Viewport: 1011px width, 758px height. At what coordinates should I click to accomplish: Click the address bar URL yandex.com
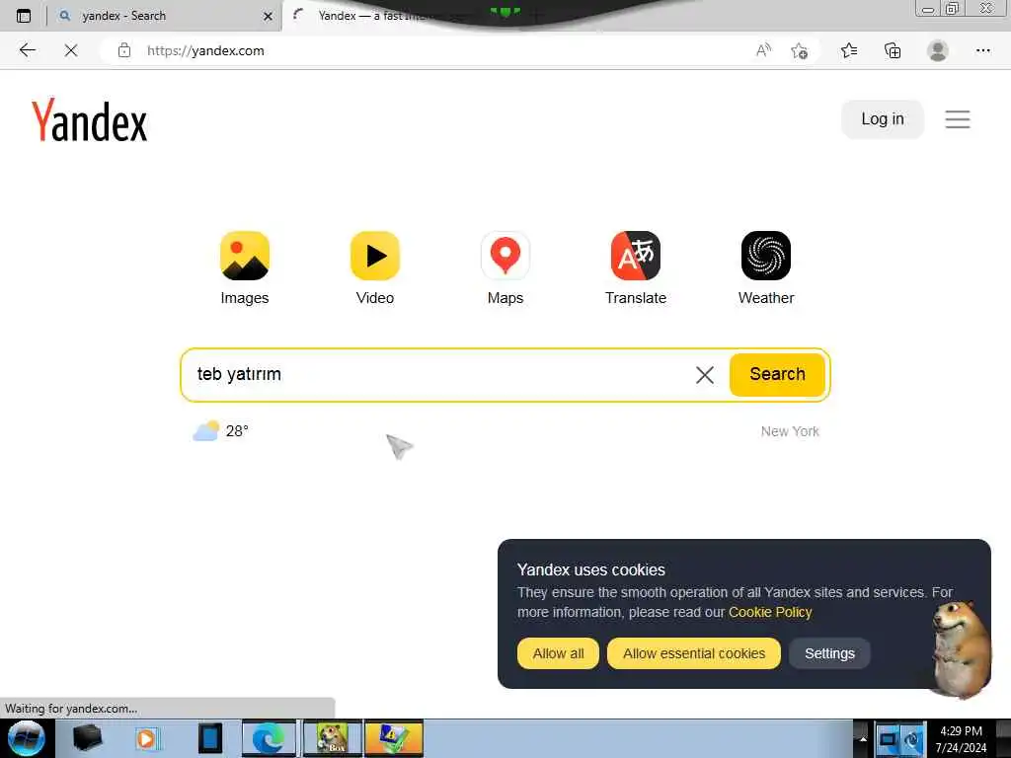(x=205, y=51)
